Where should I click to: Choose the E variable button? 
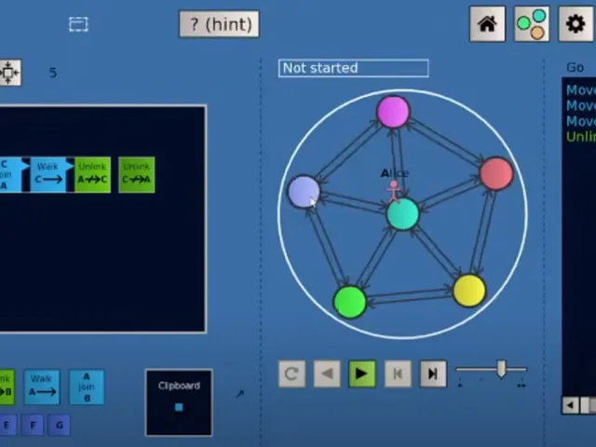pos(7,425)
